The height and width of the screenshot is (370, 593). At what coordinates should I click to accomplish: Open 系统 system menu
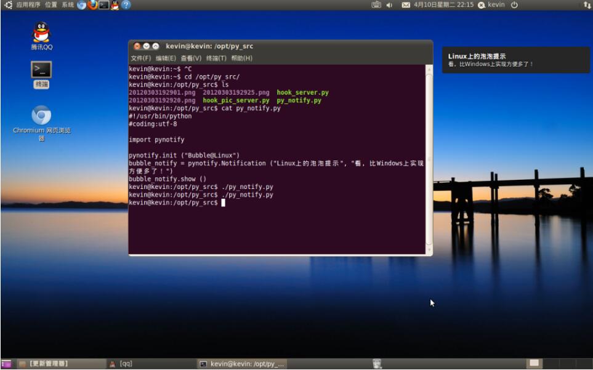[x=68, y=5]
